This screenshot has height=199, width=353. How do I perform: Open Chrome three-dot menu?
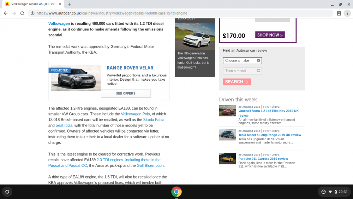click(347, 13)
